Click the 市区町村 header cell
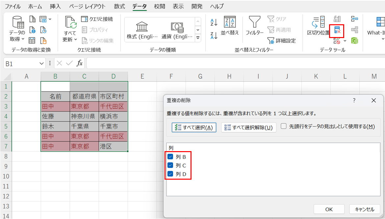The height and width of the screenshot is (219, 385). click(x=113, y=96)
